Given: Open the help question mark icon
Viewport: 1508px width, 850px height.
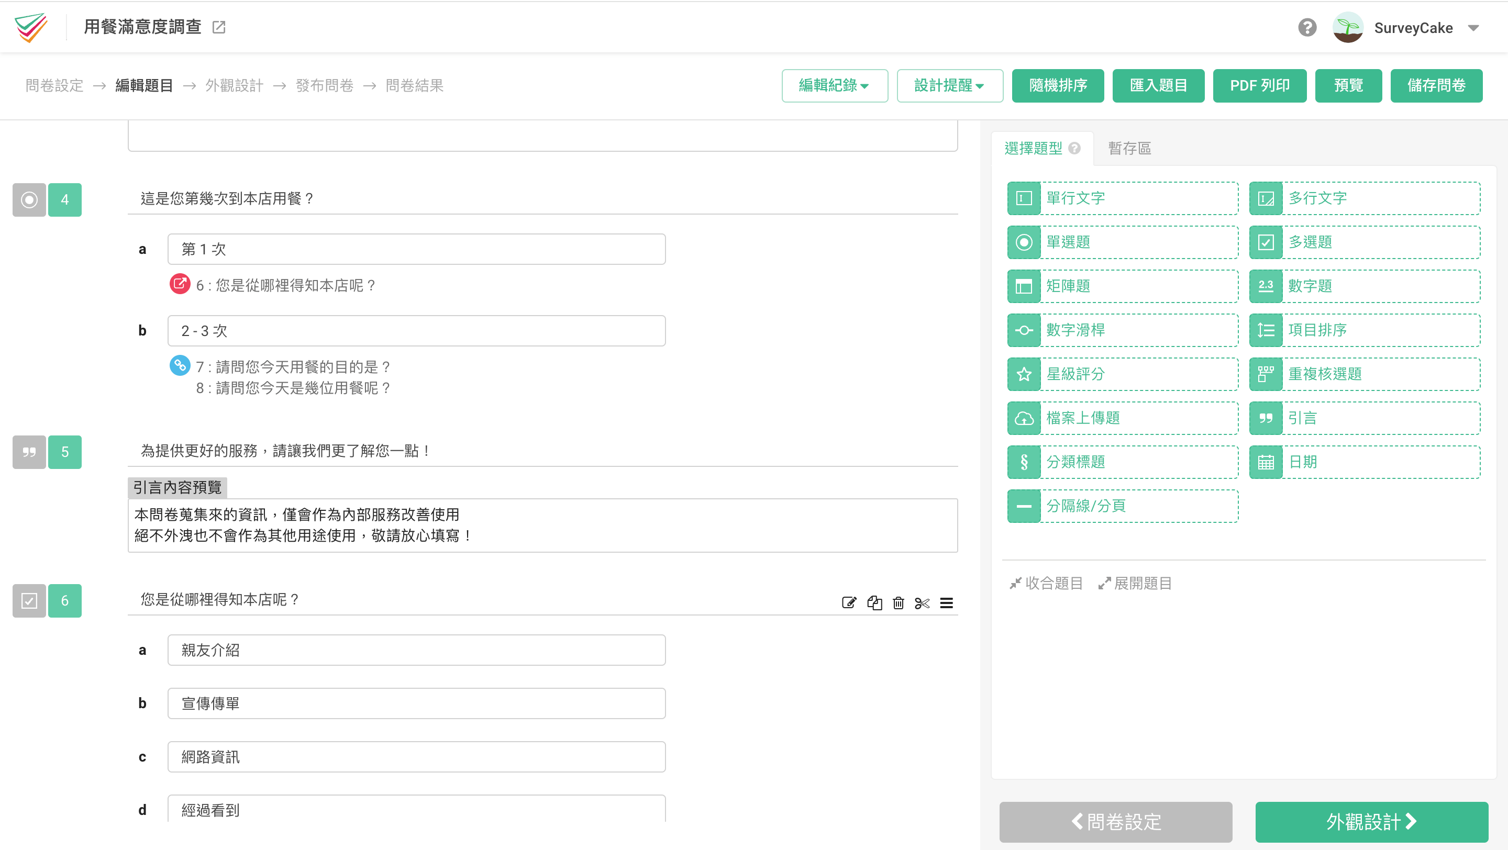Looking at the screenshot, I should [x=1307, y=28].
